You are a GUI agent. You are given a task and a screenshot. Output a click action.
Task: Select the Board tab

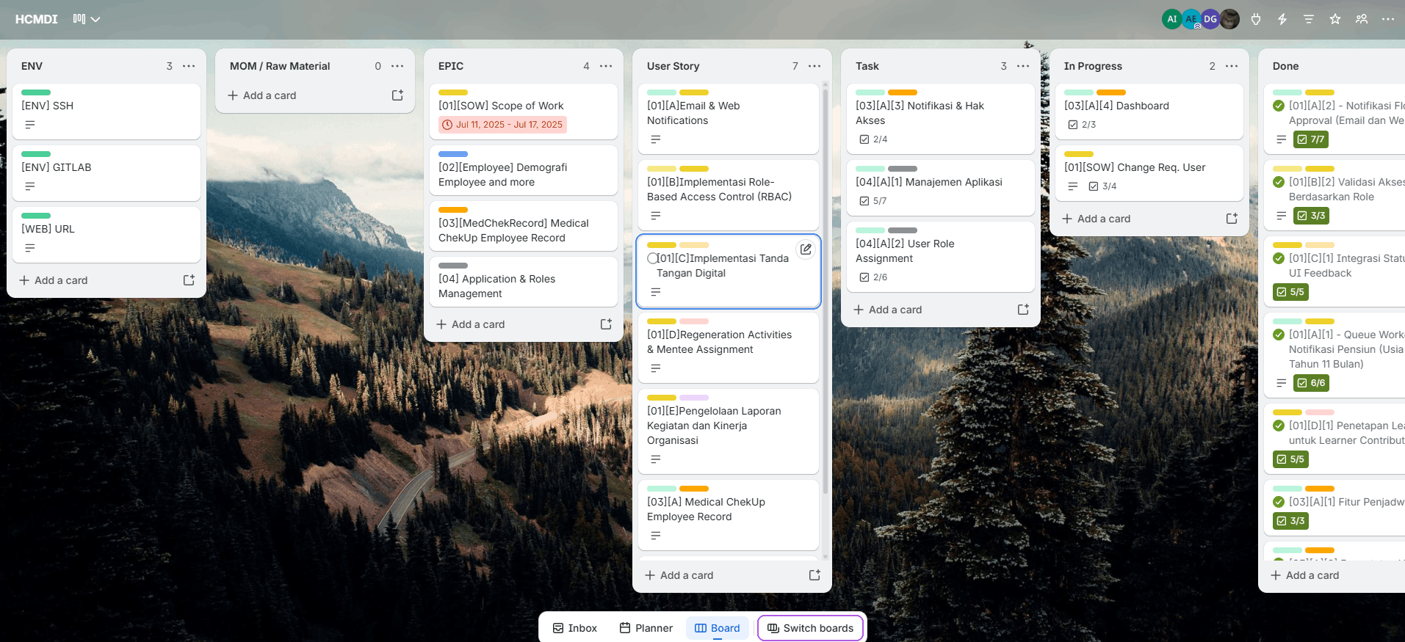pyautogui.click(x=718, y=628)
